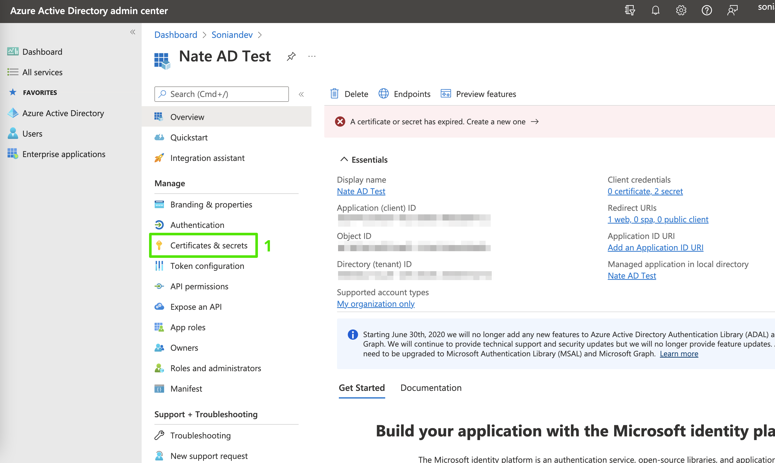The width and height of the screenshot is (775, 463).
Task: Open the more options ellipsis
Action: [312, 57]
